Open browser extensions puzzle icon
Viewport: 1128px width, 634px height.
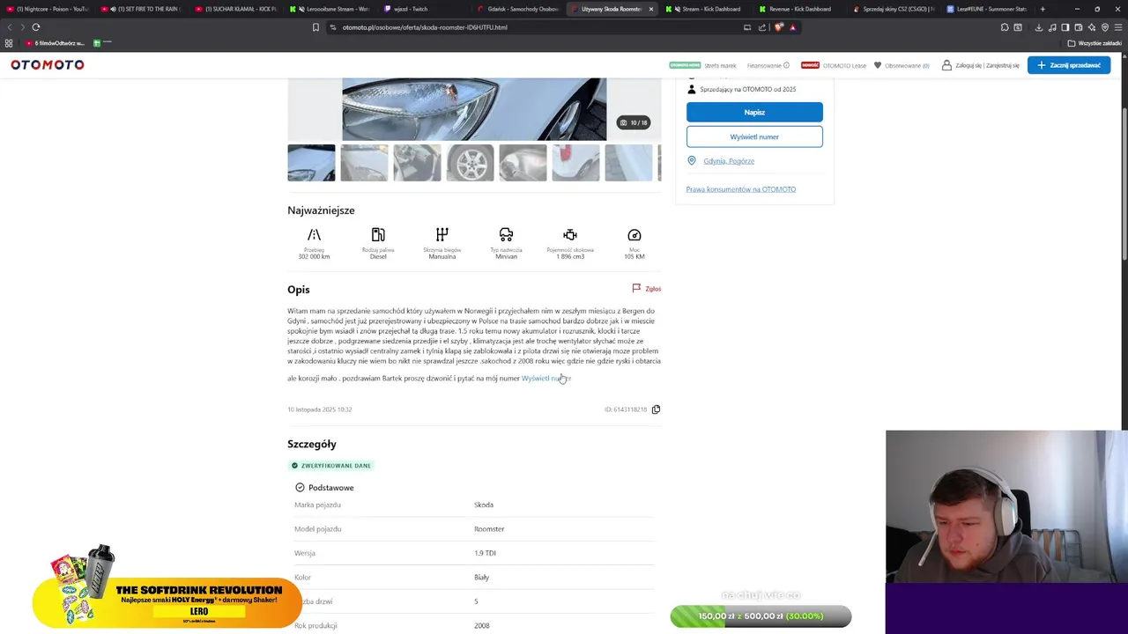click(1005, 27)
